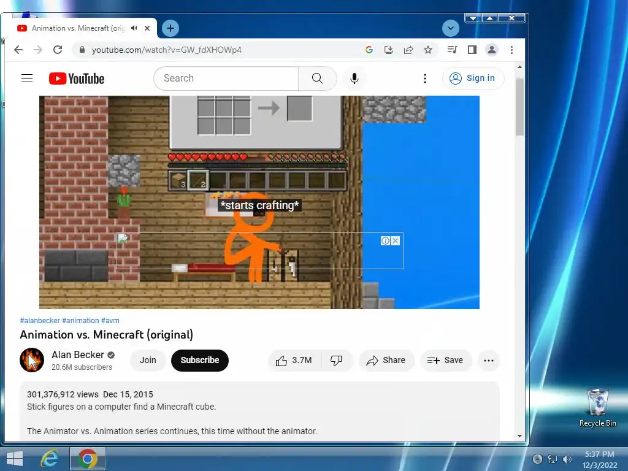Search with voice microphone icon

pyautogui.click(x=354, y=78)
